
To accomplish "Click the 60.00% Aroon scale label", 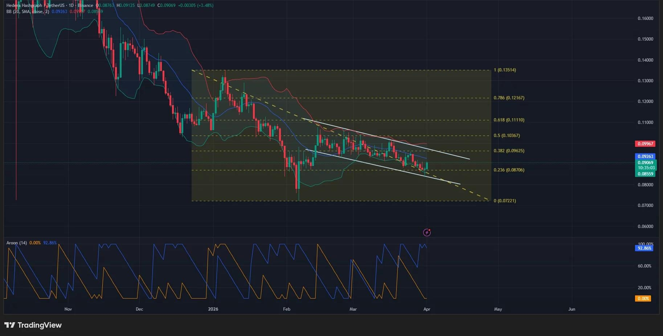I will [x=644, y=266].
